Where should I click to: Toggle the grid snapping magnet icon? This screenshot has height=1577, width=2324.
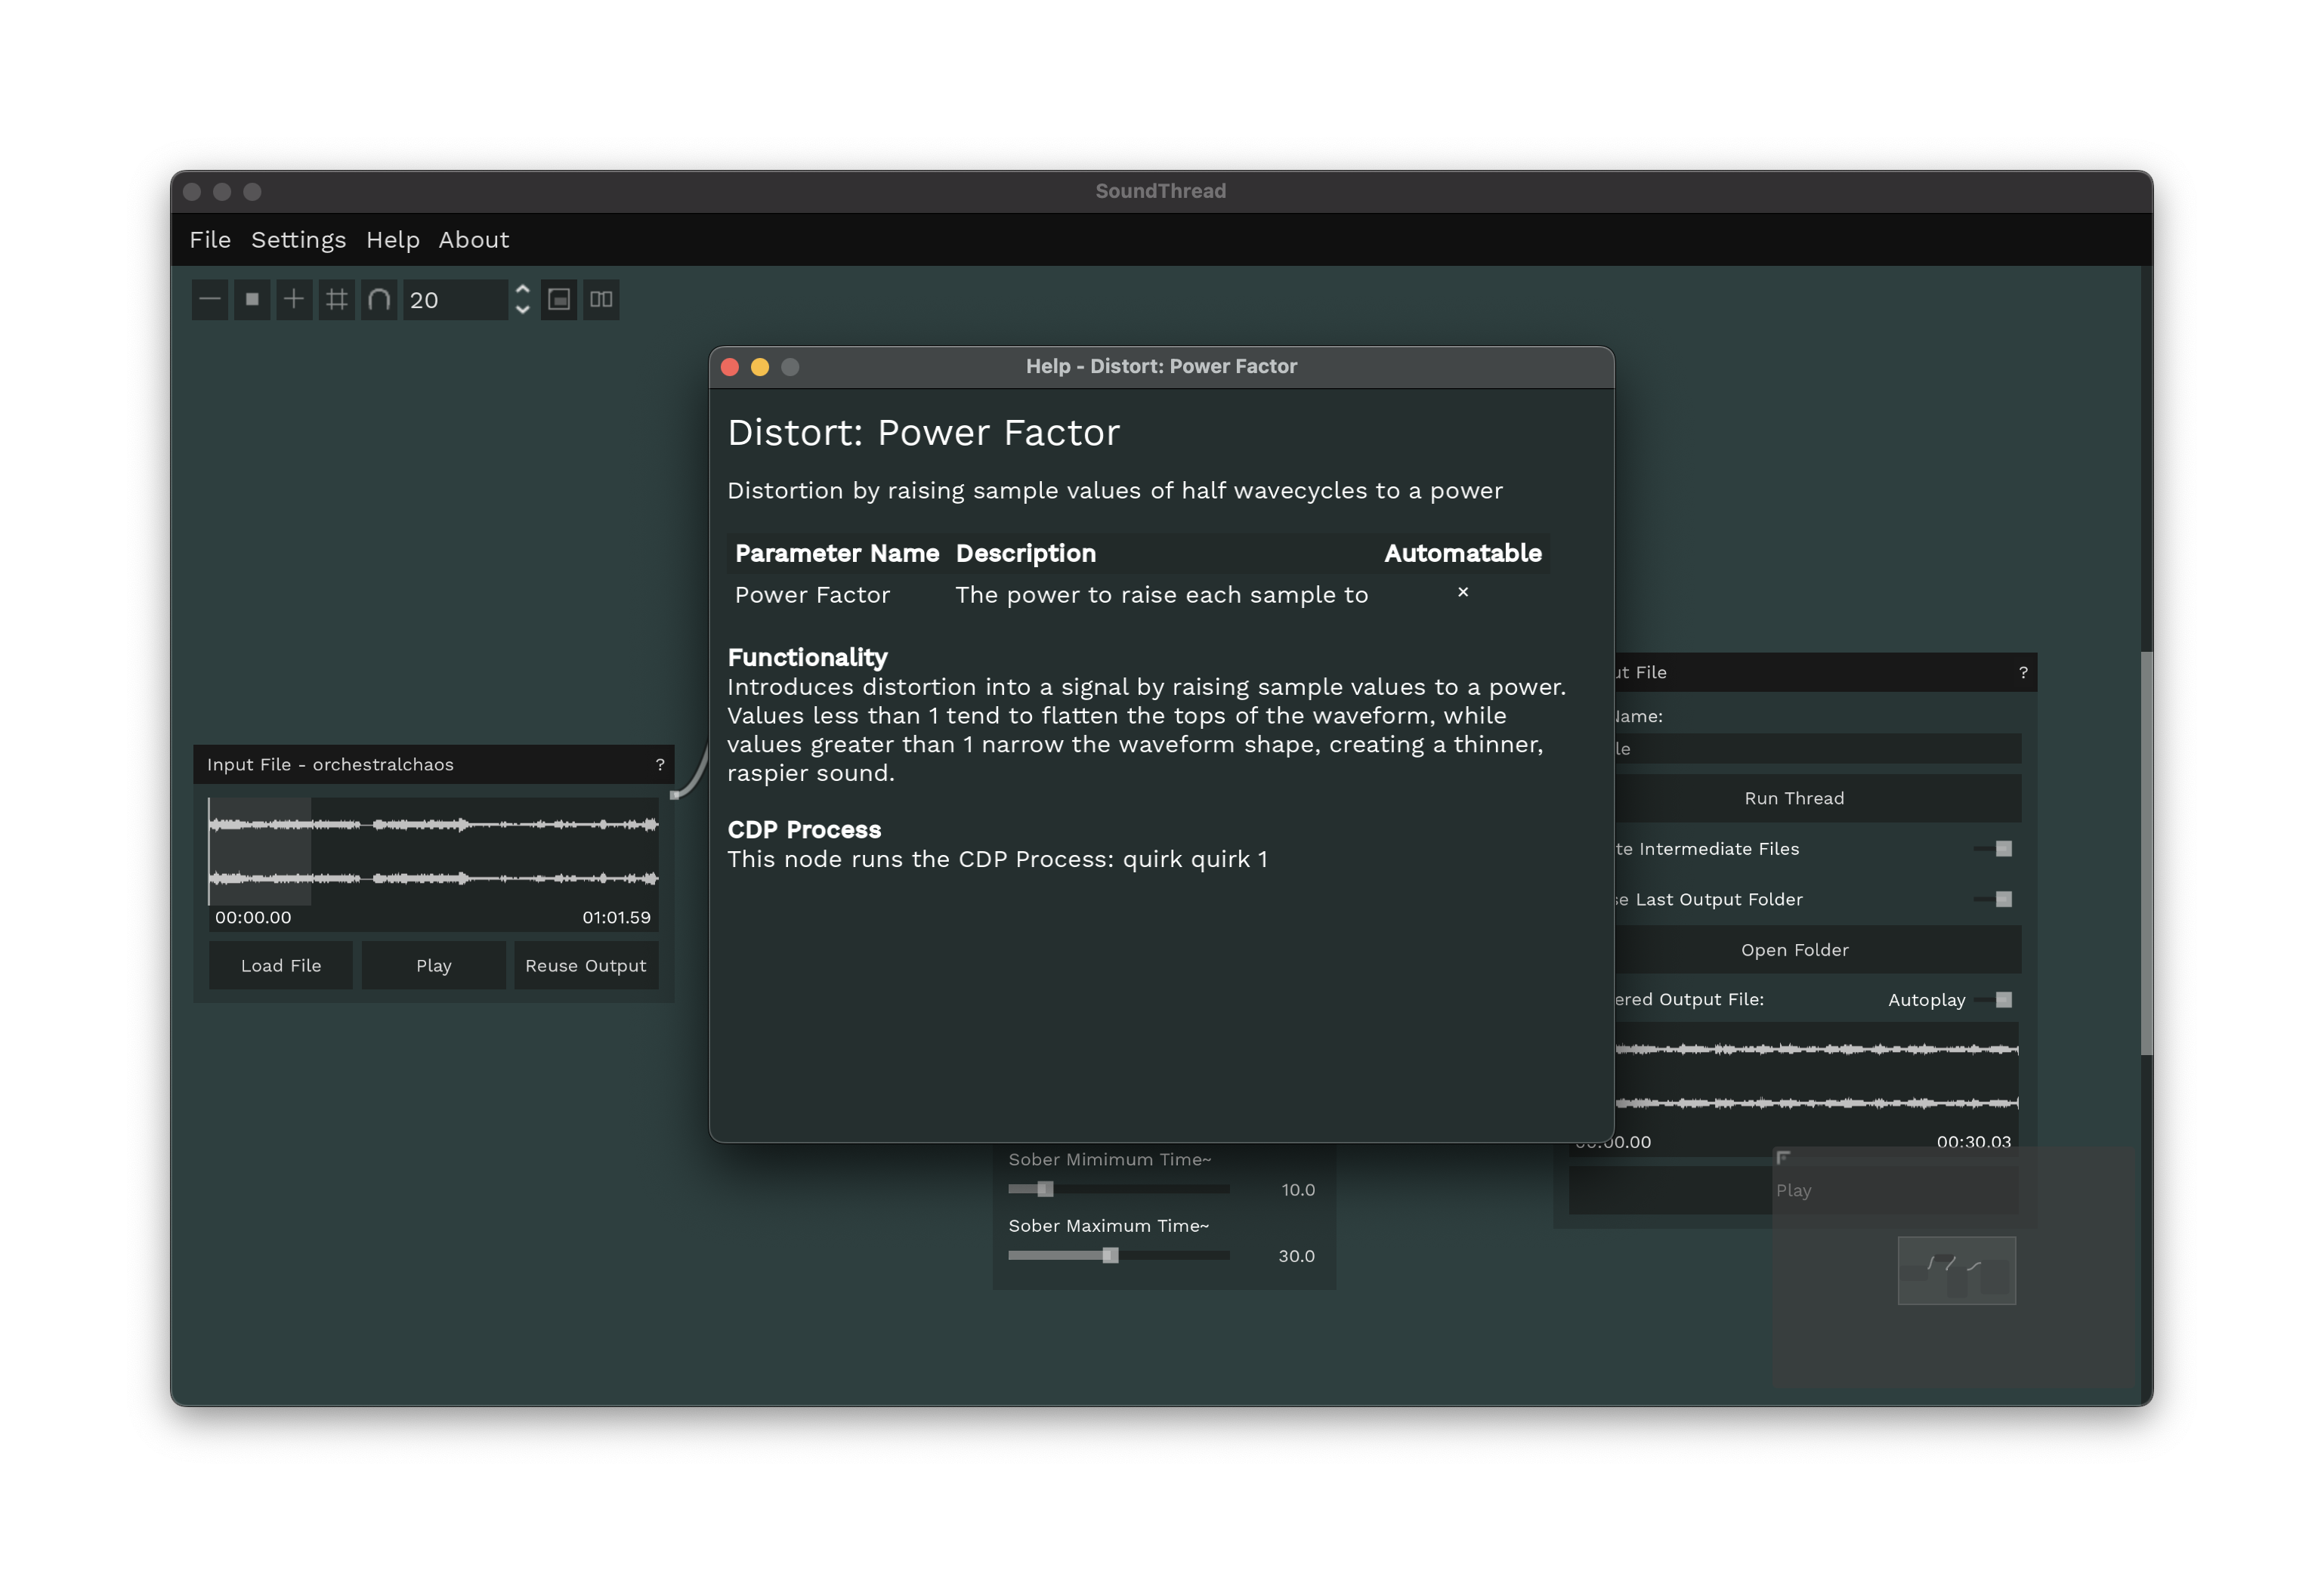coord(379,300)
